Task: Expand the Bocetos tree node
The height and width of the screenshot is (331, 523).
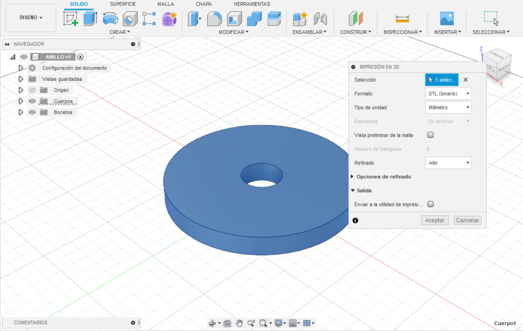Action: (x=21, y=112)
